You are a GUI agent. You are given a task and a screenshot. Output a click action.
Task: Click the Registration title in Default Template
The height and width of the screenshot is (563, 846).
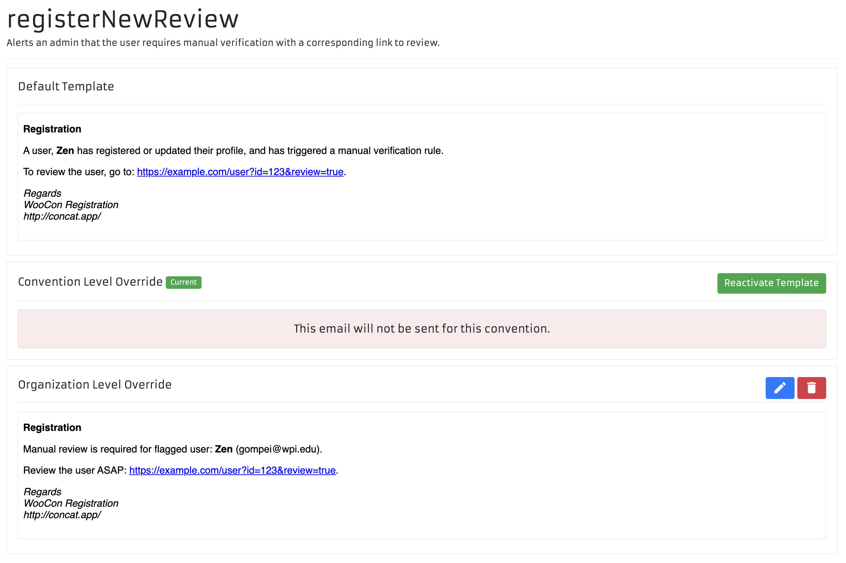click(x=52, y=129)
